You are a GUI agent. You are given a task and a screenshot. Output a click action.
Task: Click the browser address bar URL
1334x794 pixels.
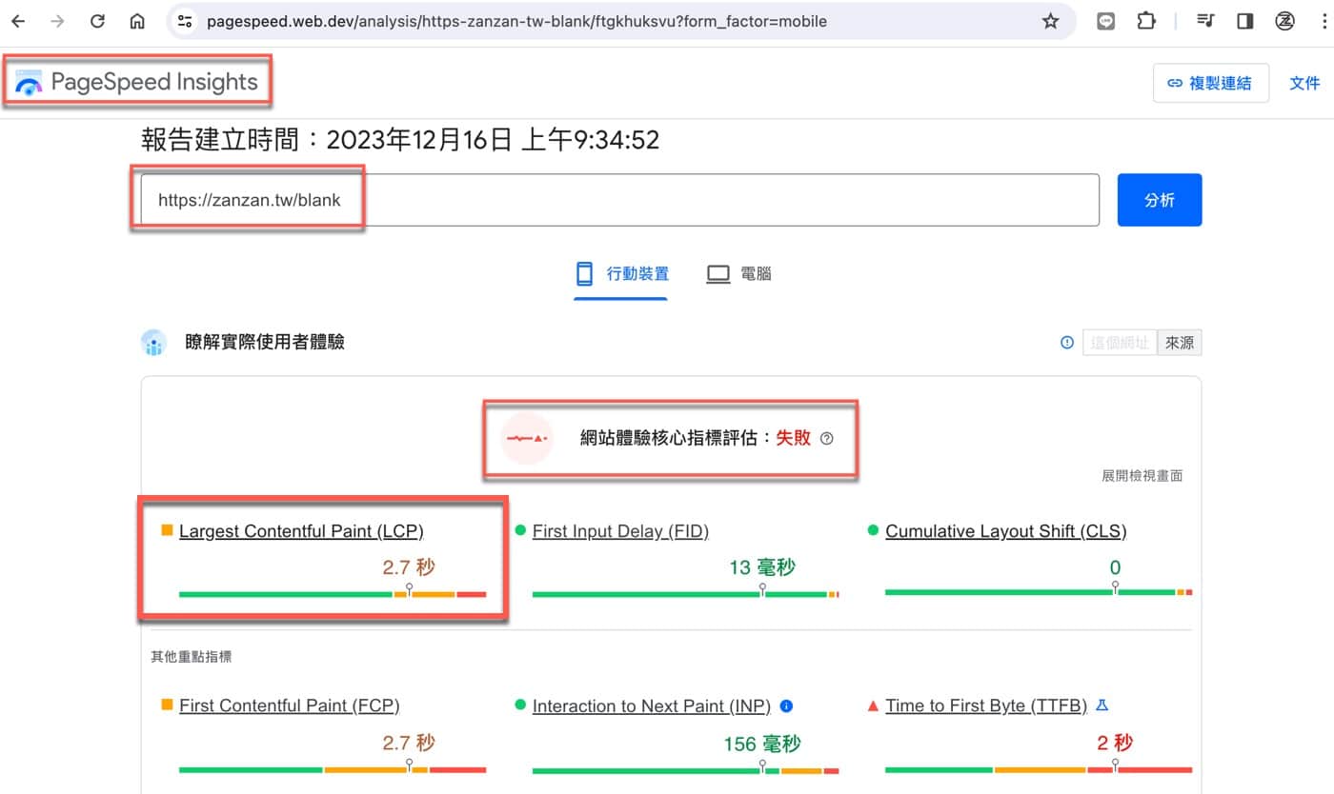click(x=516, y=21)
